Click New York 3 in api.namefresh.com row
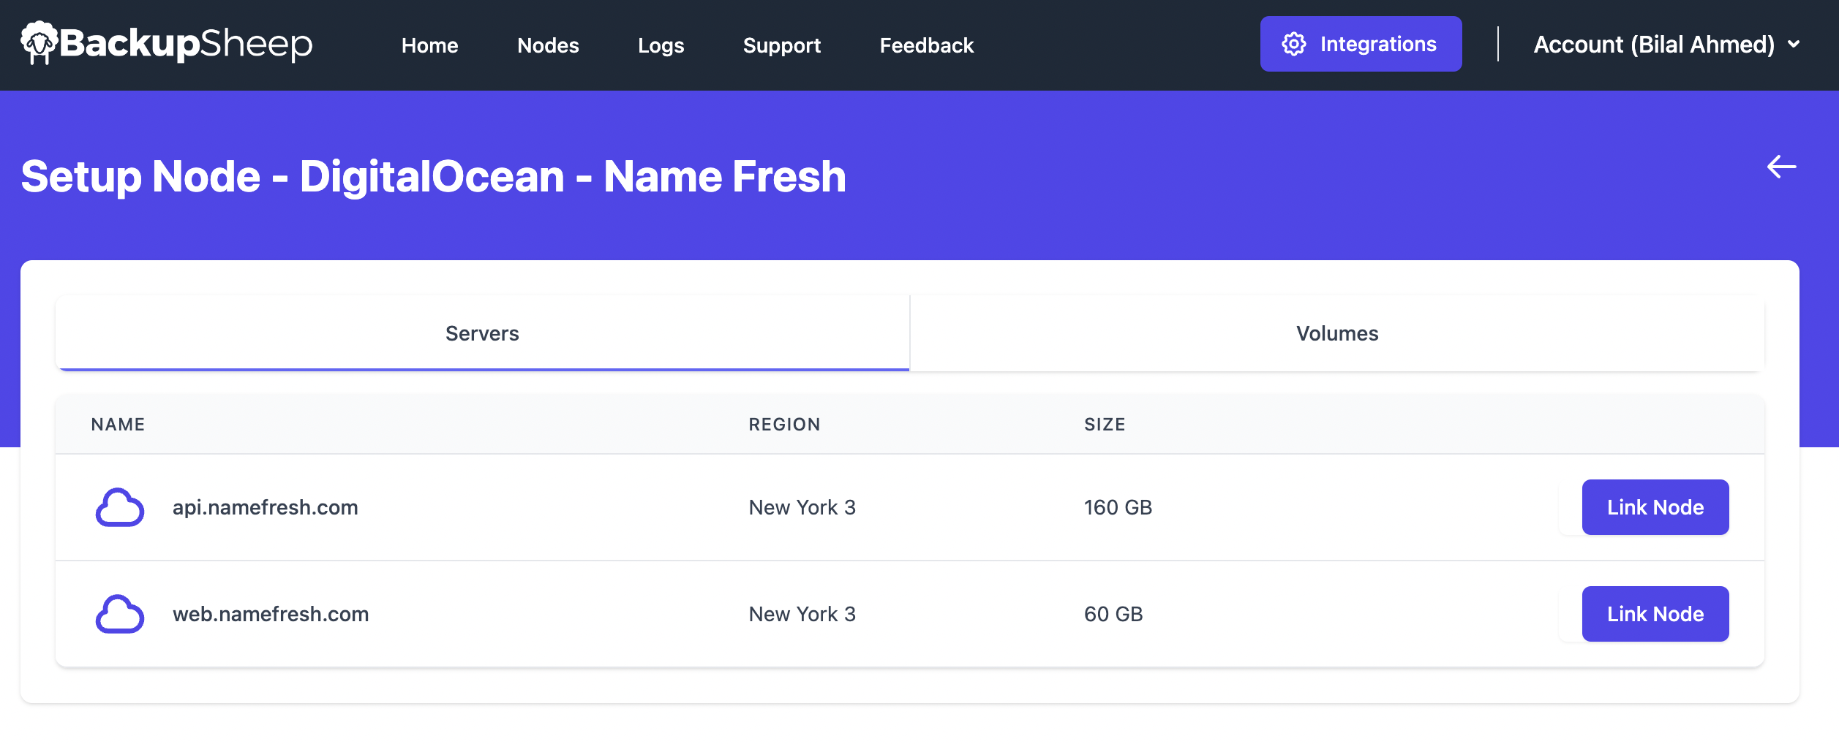Screen dimensions: 1839x744 tap(802, 507)
